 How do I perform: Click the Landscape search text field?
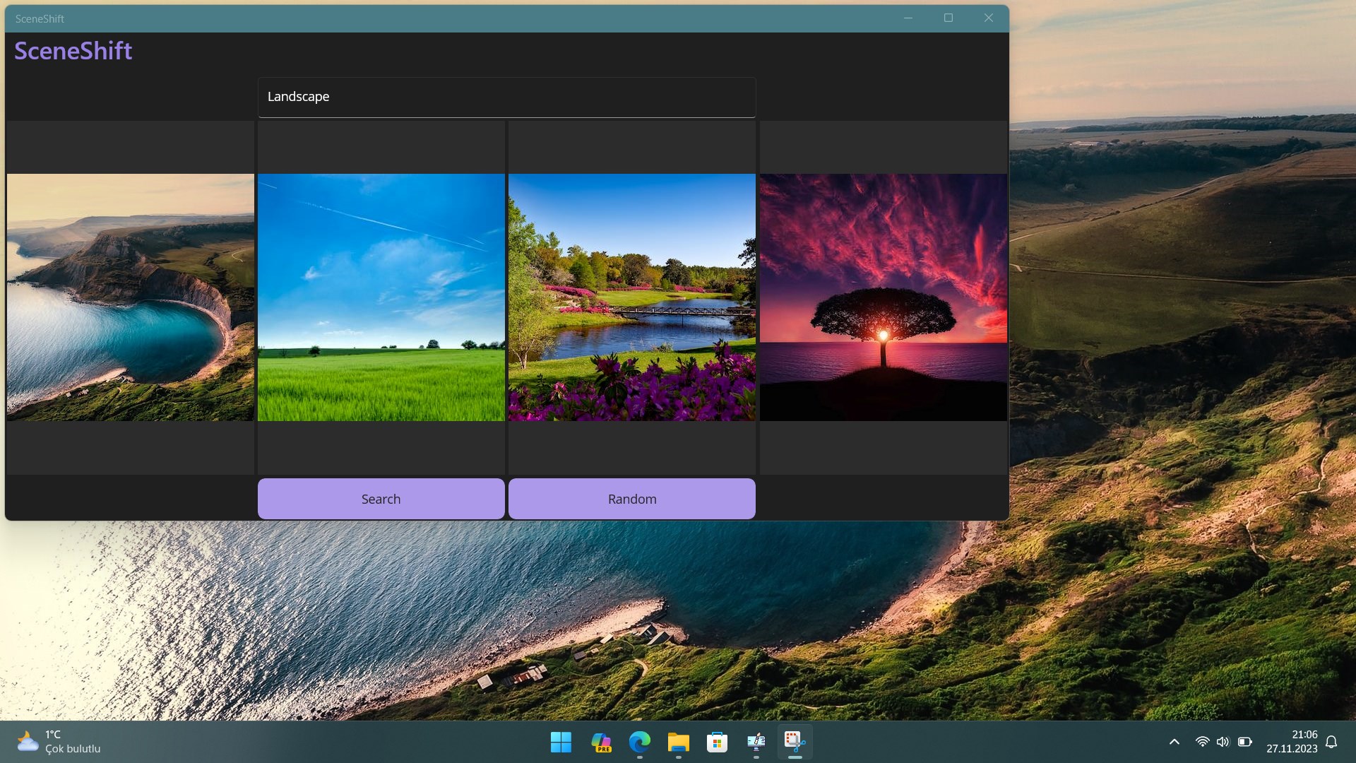pyautogui.click(x=506, y=97)
